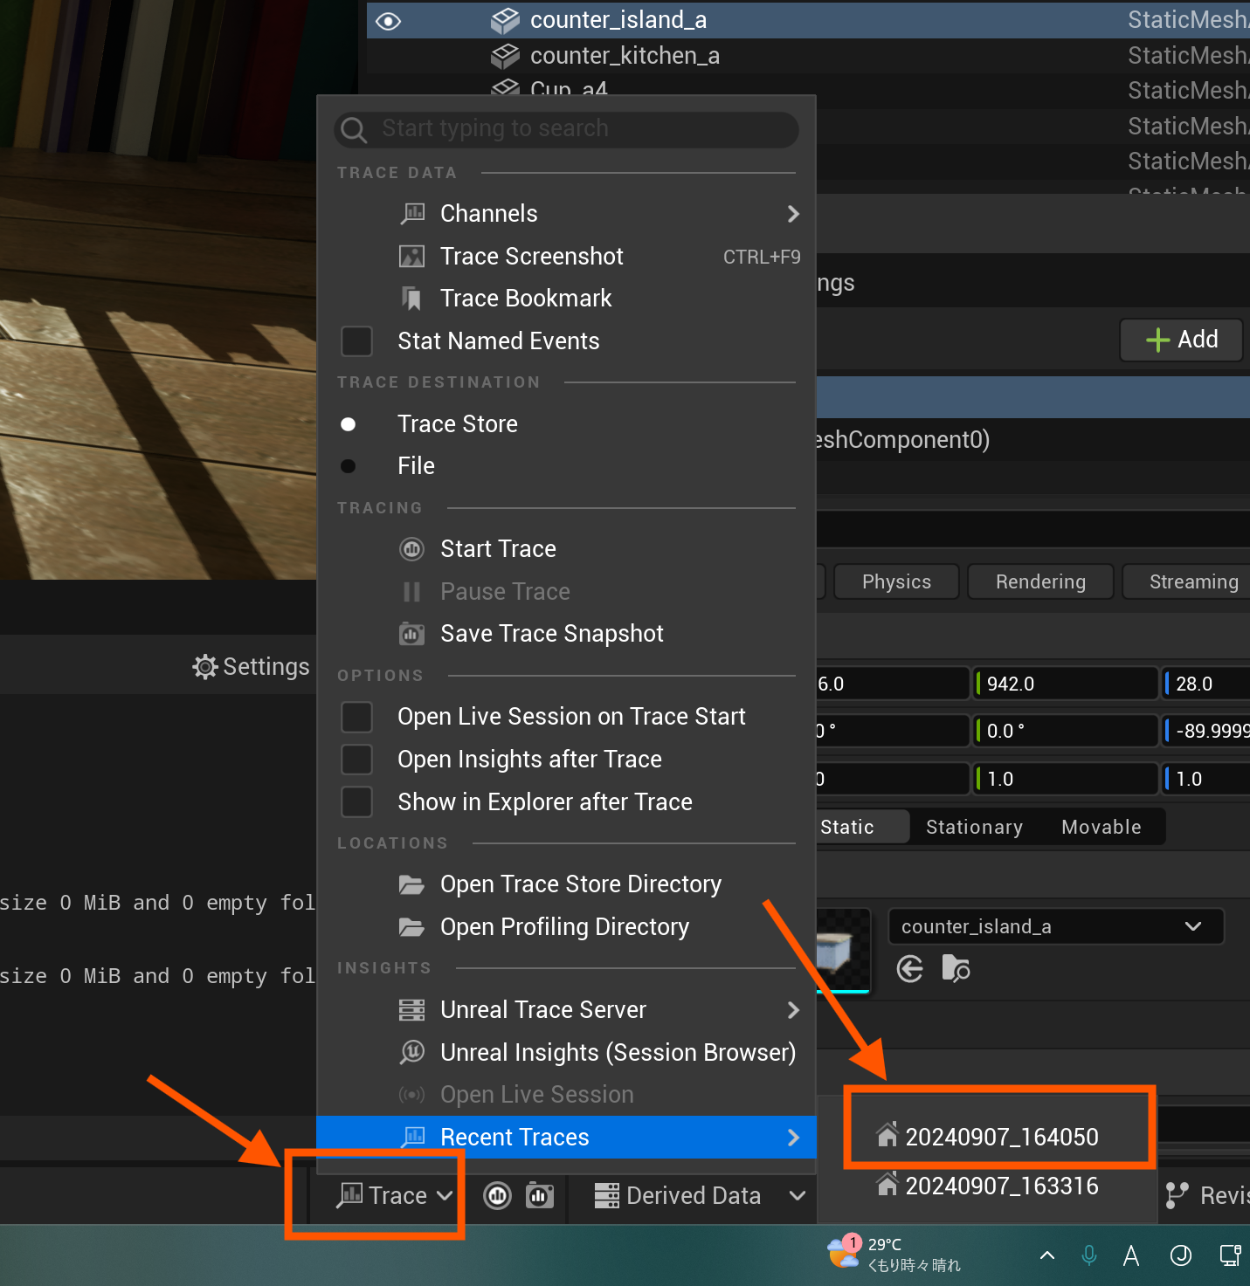The height and width of the screenshot is (1286, 1250).
Task: Edit the location field showing 942.0
Action: pyautogui.click(x=1066, y=684)
